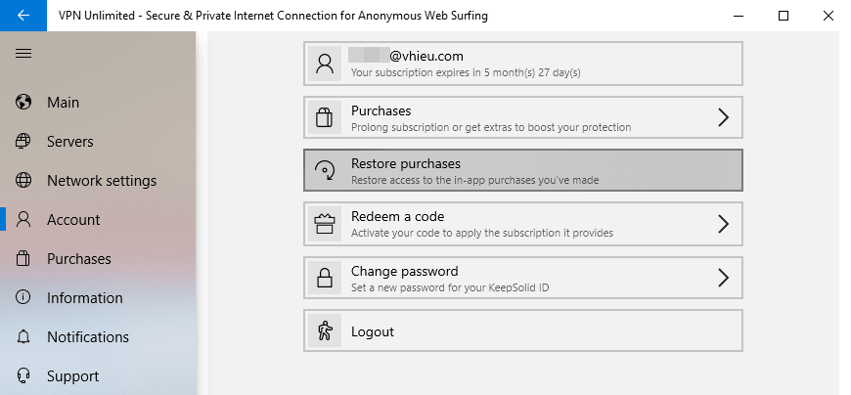This screenshot has height=395, width=851.
Task: Open the hamburger menu icon
Action: pyautogui.click(x=23, y=53)
